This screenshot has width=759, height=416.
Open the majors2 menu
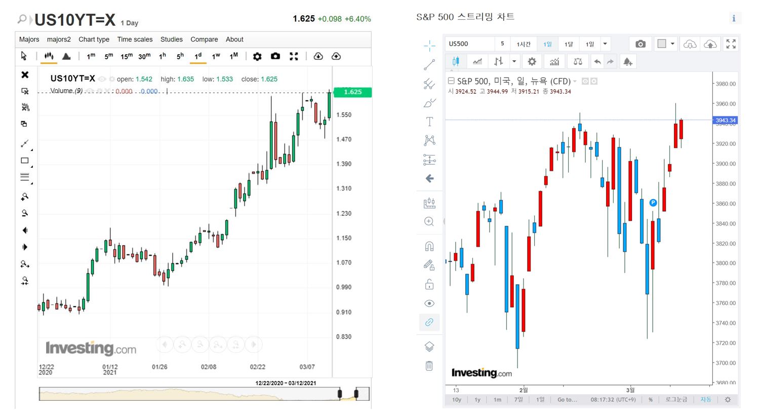point(59,40)
